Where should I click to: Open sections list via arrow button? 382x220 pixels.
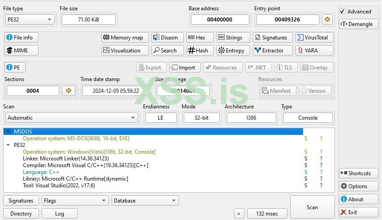pos(69,91)
